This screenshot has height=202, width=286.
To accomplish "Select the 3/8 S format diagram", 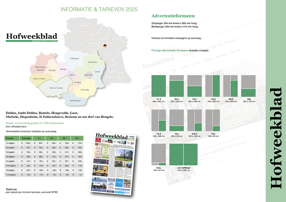I will (x=230, y=86).
